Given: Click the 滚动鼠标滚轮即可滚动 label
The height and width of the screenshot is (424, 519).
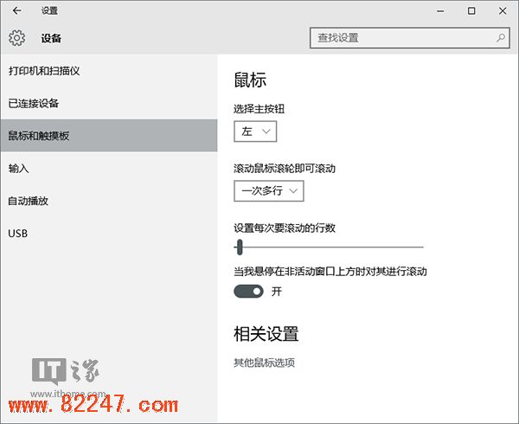Looking at the screenshot, I should 285,169.
